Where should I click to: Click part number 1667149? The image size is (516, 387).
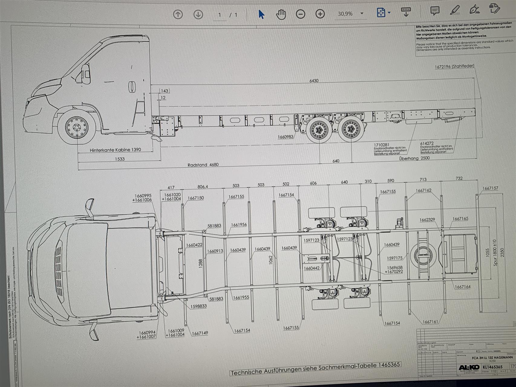pyautogui.click(x=200, y=333)
